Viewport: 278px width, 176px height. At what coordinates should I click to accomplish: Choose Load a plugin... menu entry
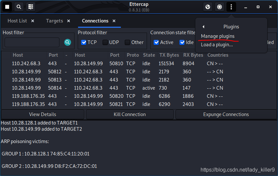(x=217, y=45)
